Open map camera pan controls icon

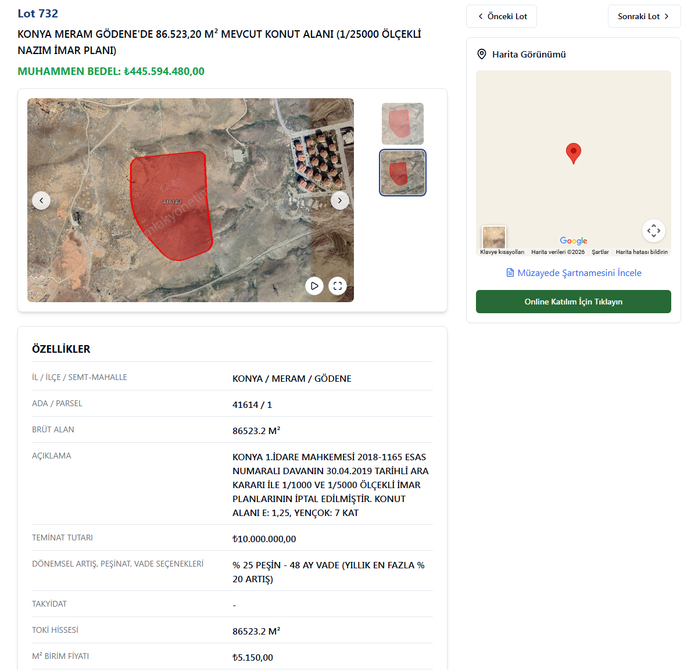(x=654, y=230)
